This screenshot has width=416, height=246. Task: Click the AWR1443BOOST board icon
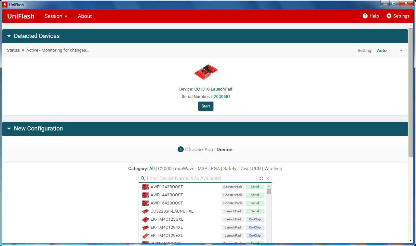tap(145, 195)
